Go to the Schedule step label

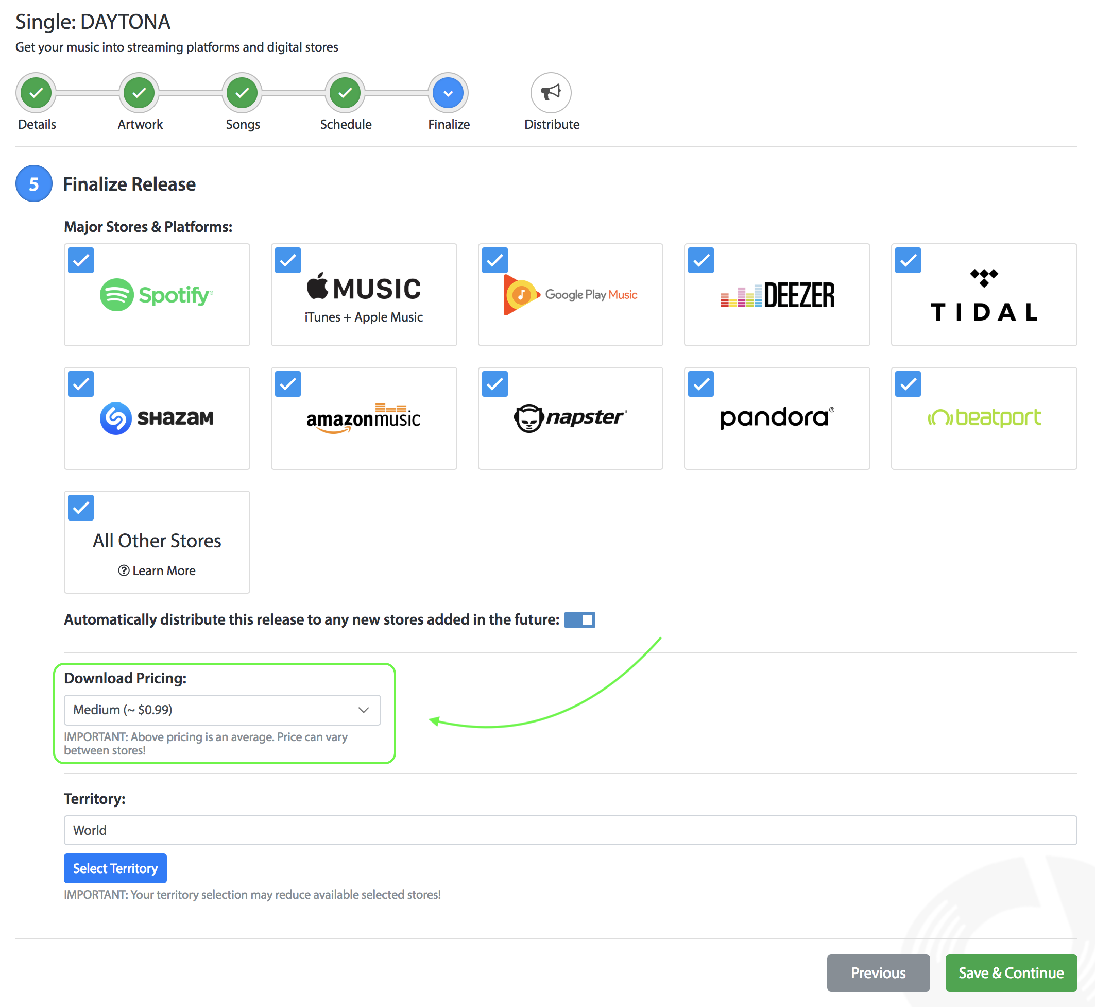346,124
